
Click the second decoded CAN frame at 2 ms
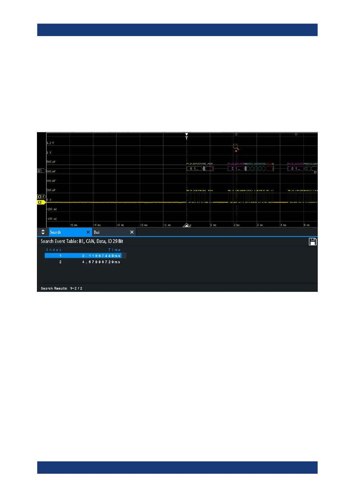coord(236,169)
